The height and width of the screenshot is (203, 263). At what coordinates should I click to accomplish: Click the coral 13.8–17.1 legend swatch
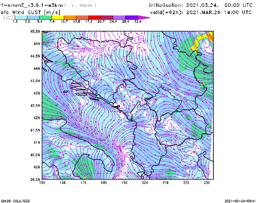[x=83, y=17]
